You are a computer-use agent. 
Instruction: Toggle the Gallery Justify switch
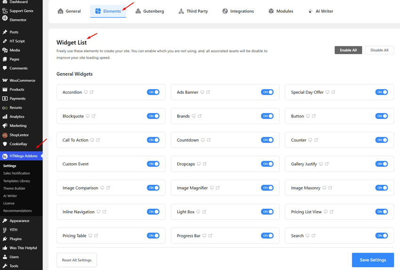[381, 164]
